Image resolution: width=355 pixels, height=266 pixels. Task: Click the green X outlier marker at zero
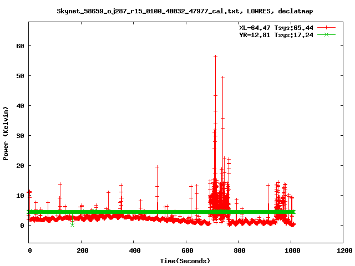[72, 225]
